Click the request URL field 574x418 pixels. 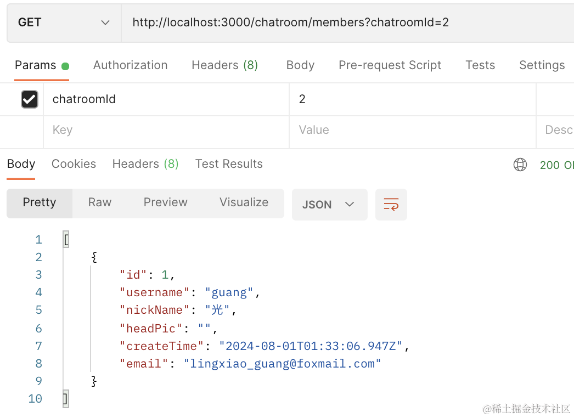[329, 22]
